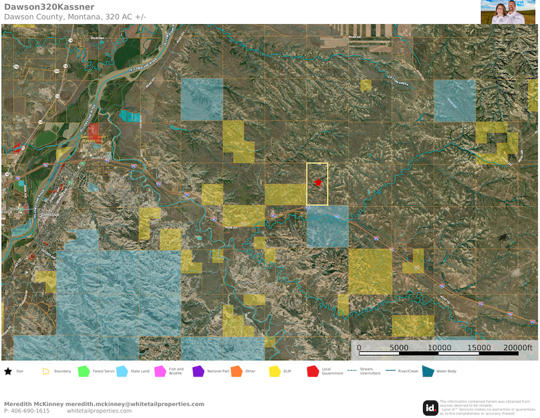Click the green Forest Service legend icon
The height and width of the screenshot is (418, 540).
[x=84, y=371]
